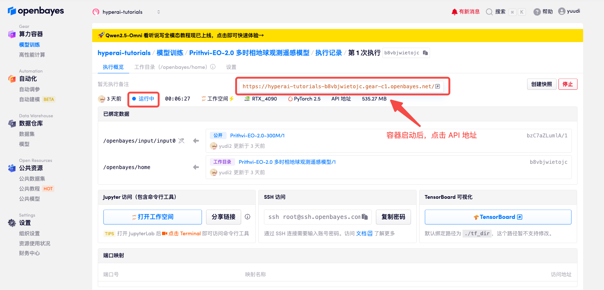Image resolution: width=604 pixels, height=290 pixels.
Task: Switch to the 工作目录 tab
Action: (171, 67)
